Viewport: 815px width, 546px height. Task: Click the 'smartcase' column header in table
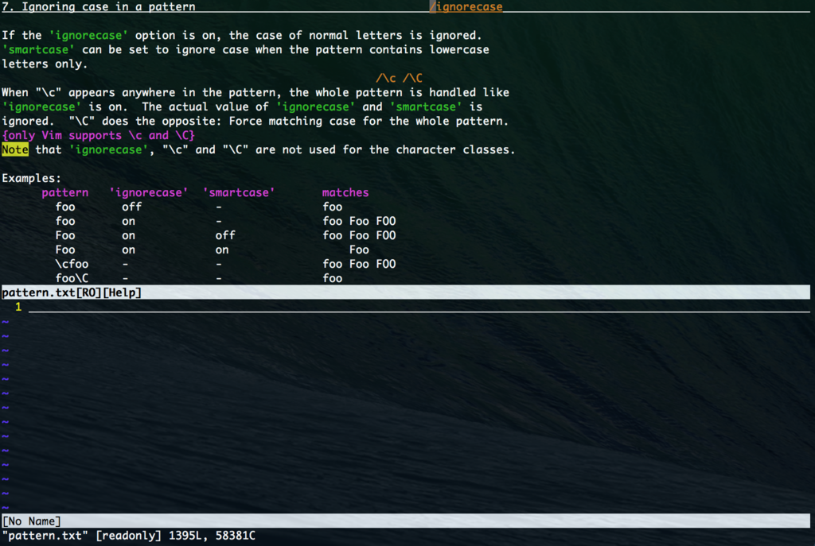[239, 192]
